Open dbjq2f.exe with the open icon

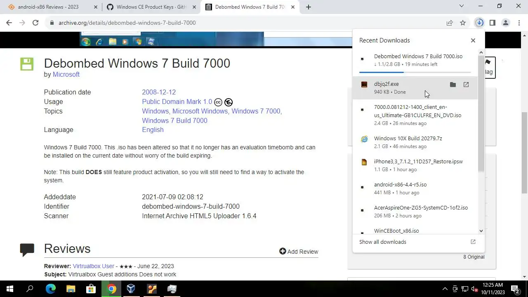(466, 85)
